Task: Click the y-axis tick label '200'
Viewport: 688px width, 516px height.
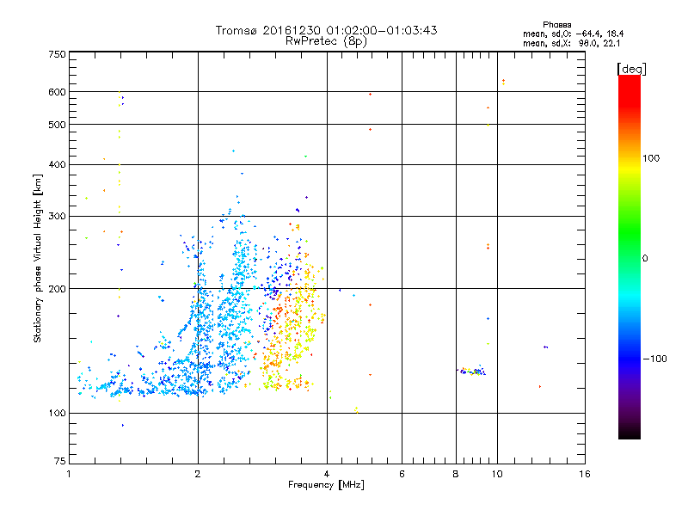Action: click(57, 289)
